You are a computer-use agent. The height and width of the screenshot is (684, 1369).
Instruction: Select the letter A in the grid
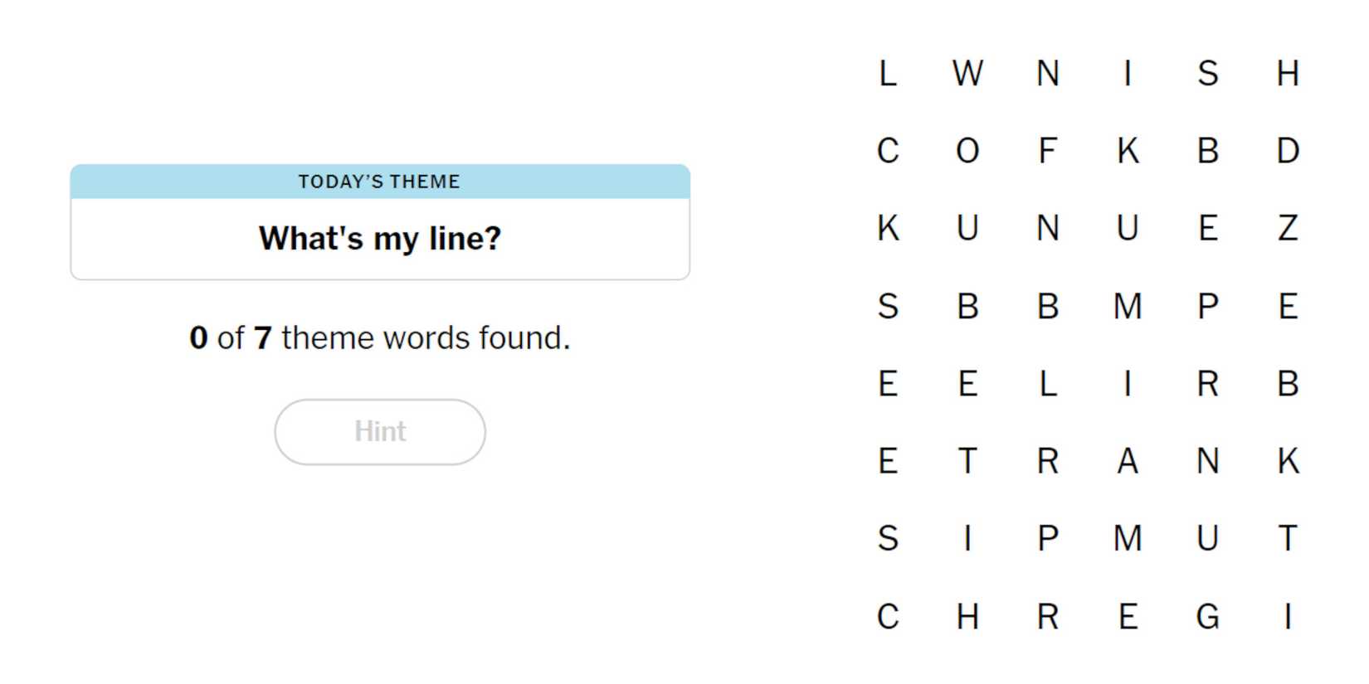pos(1127,461)
